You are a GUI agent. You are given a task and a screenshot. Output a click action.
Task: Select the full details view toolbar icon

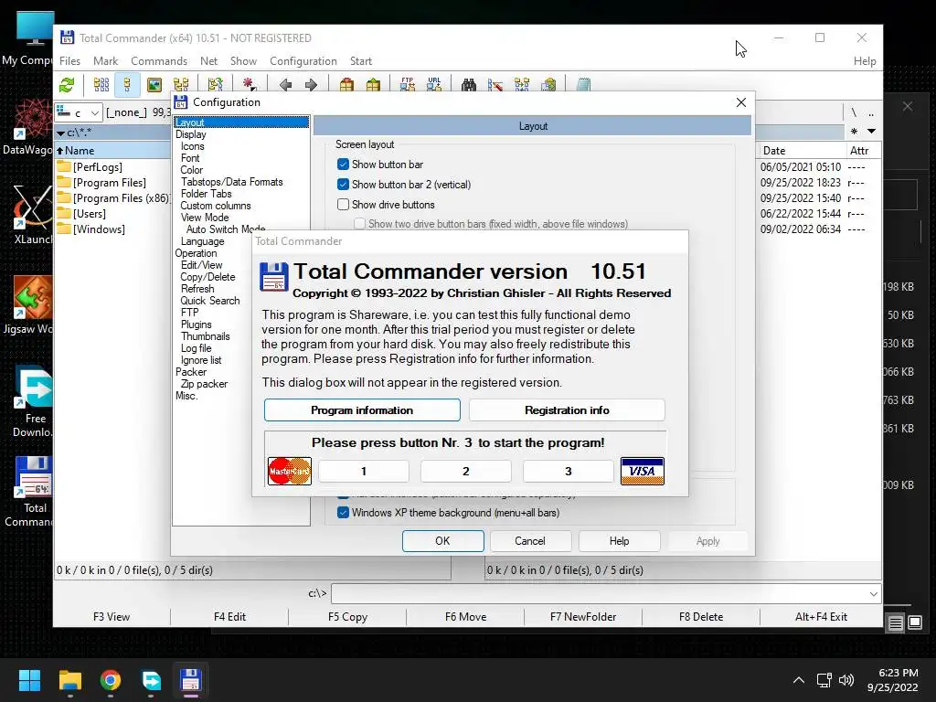(x=127, y=85)
